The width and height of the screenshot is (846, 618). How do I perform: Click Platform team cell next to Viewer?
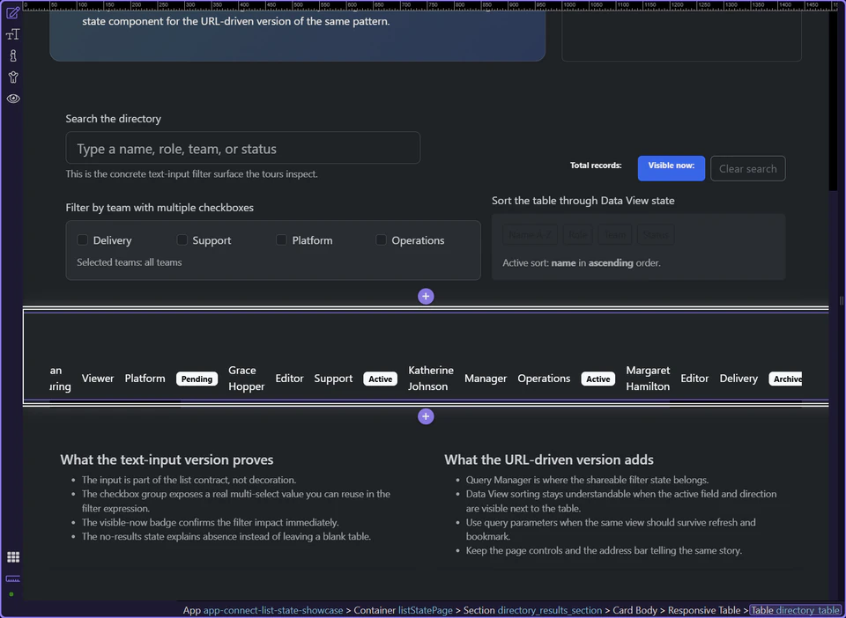145,379
